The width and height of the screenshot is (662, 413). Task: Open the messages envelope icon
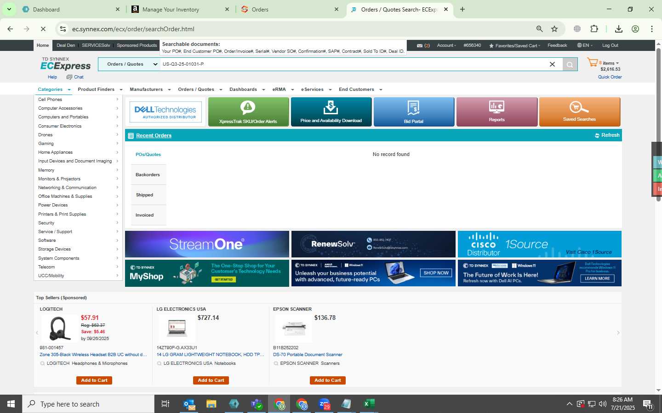419,45
